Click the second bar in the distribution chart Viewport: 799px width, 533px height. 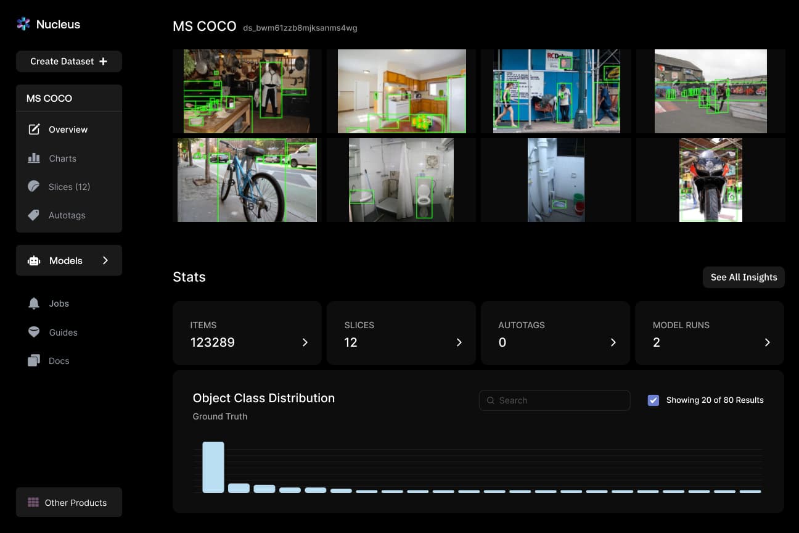pos(239,488)
